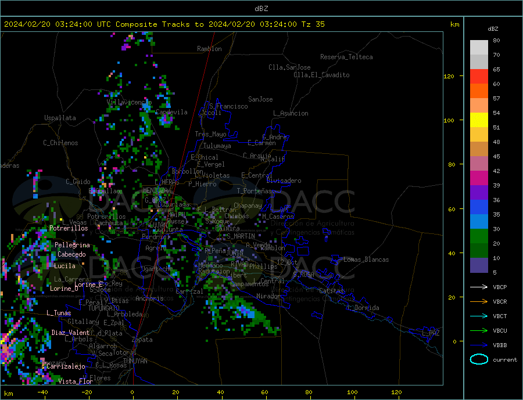
Task: Click the 'Vista_Flor' map label
Action: (x=76, y=381)
